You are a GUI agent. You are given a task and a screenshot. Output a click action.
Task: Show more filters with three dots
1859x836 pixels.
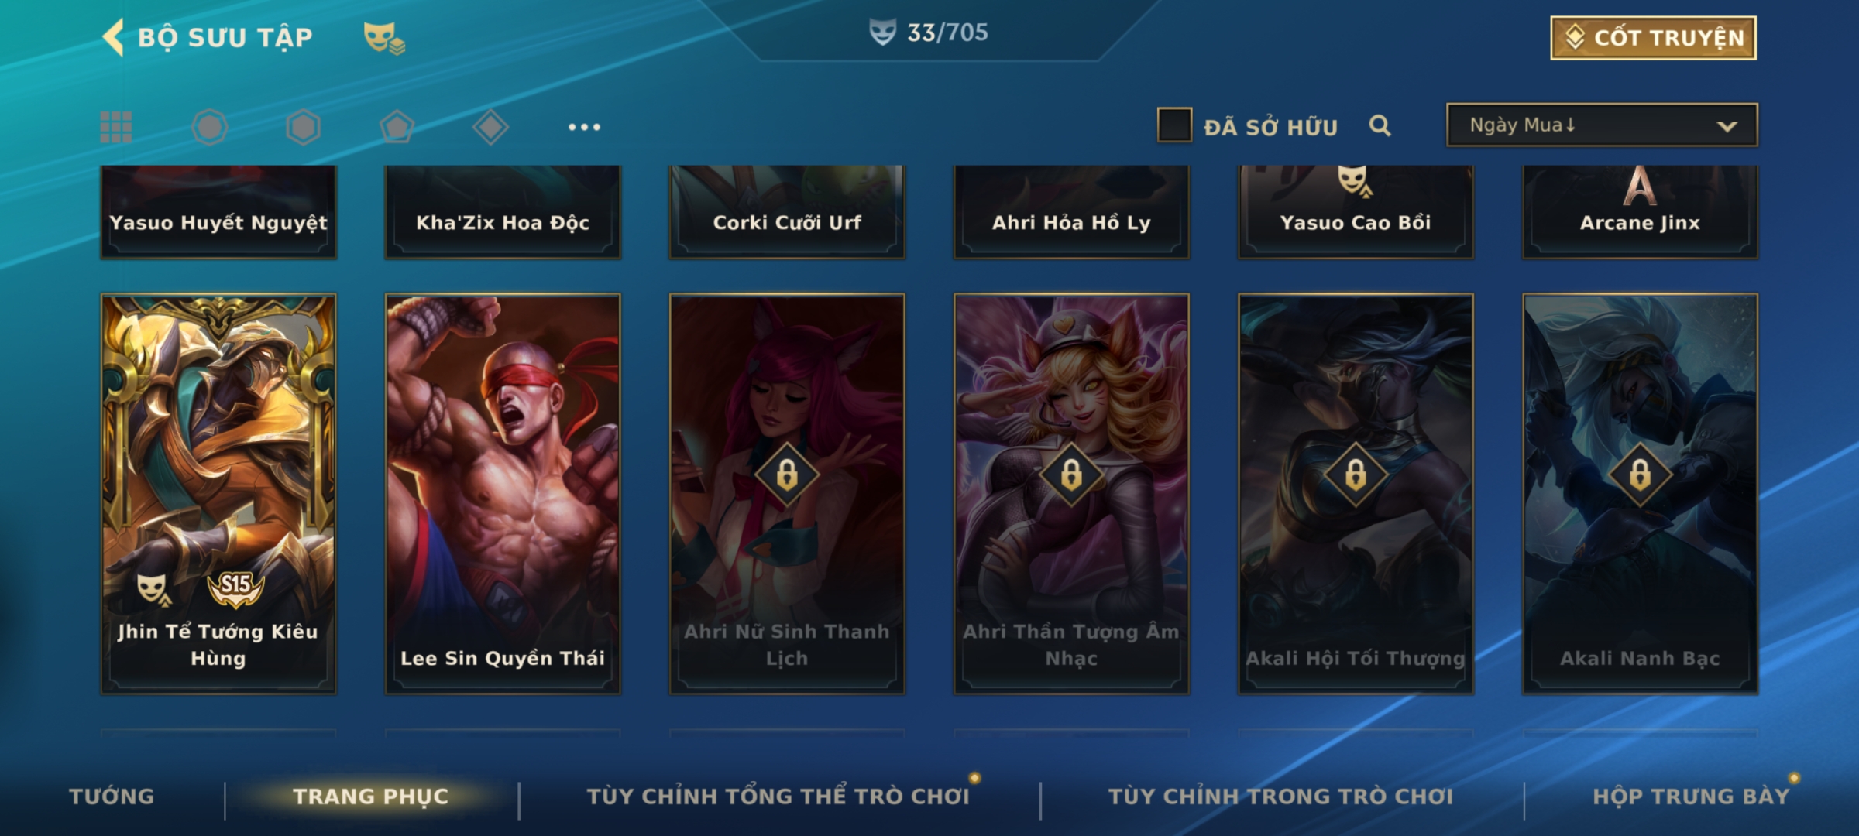tap(584, 127)
